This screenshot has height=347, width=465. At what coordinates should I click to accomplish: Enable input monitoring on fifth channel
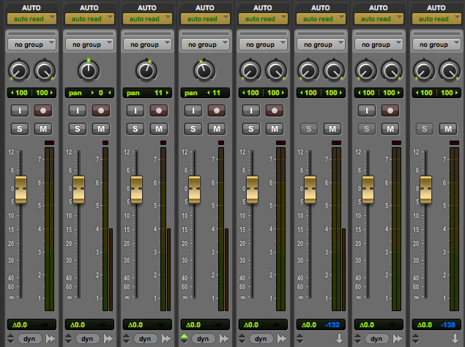pos(251,111)
